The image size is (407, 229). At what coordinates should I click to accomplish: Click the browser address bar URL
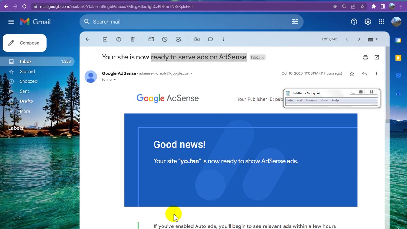(x=116, y=6)
